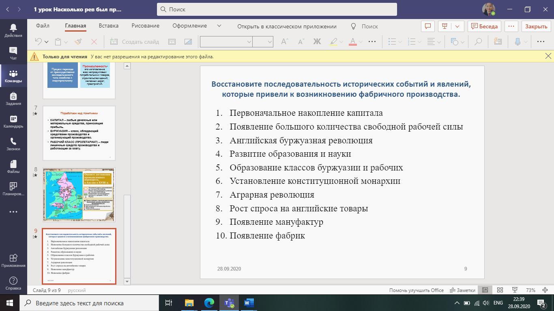Screen dimensions: 554x311
Task: Open the presentation mode dropdown arrow
Action: tap(457, 26)
